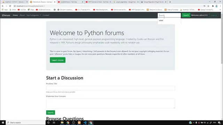223x125 pixels.
Task: Click the green Search button
Action: point(186,15)
